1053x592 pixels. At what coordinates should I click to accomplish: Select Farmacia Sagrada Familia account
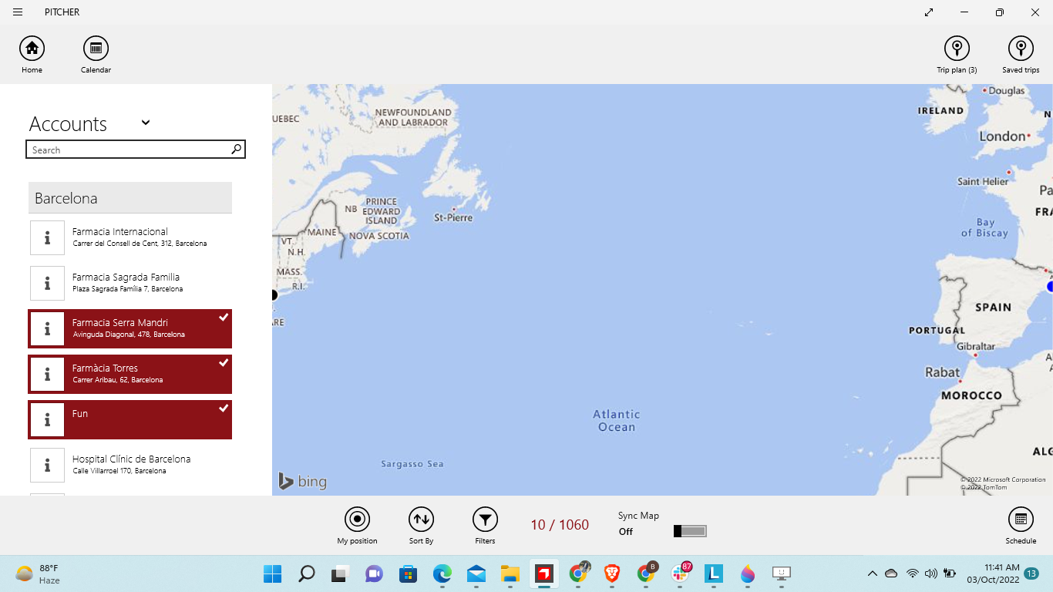click(146, 283)
